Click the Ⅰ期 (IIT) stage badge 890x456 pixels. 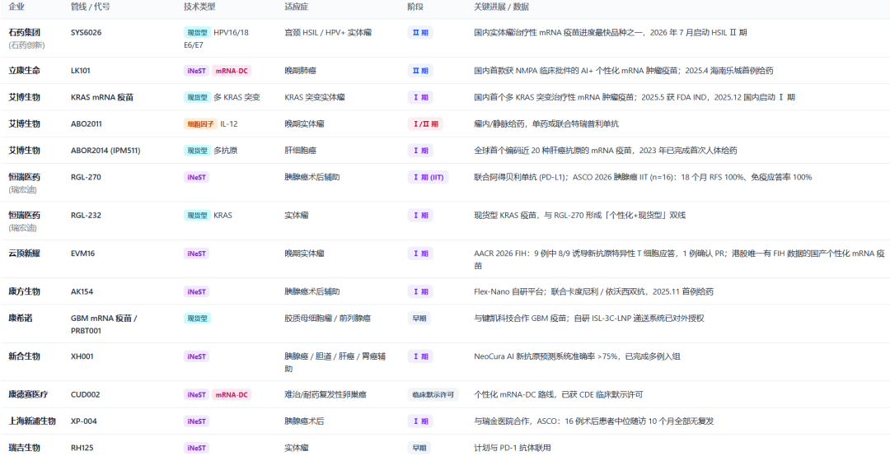click(x=428, y=177)
